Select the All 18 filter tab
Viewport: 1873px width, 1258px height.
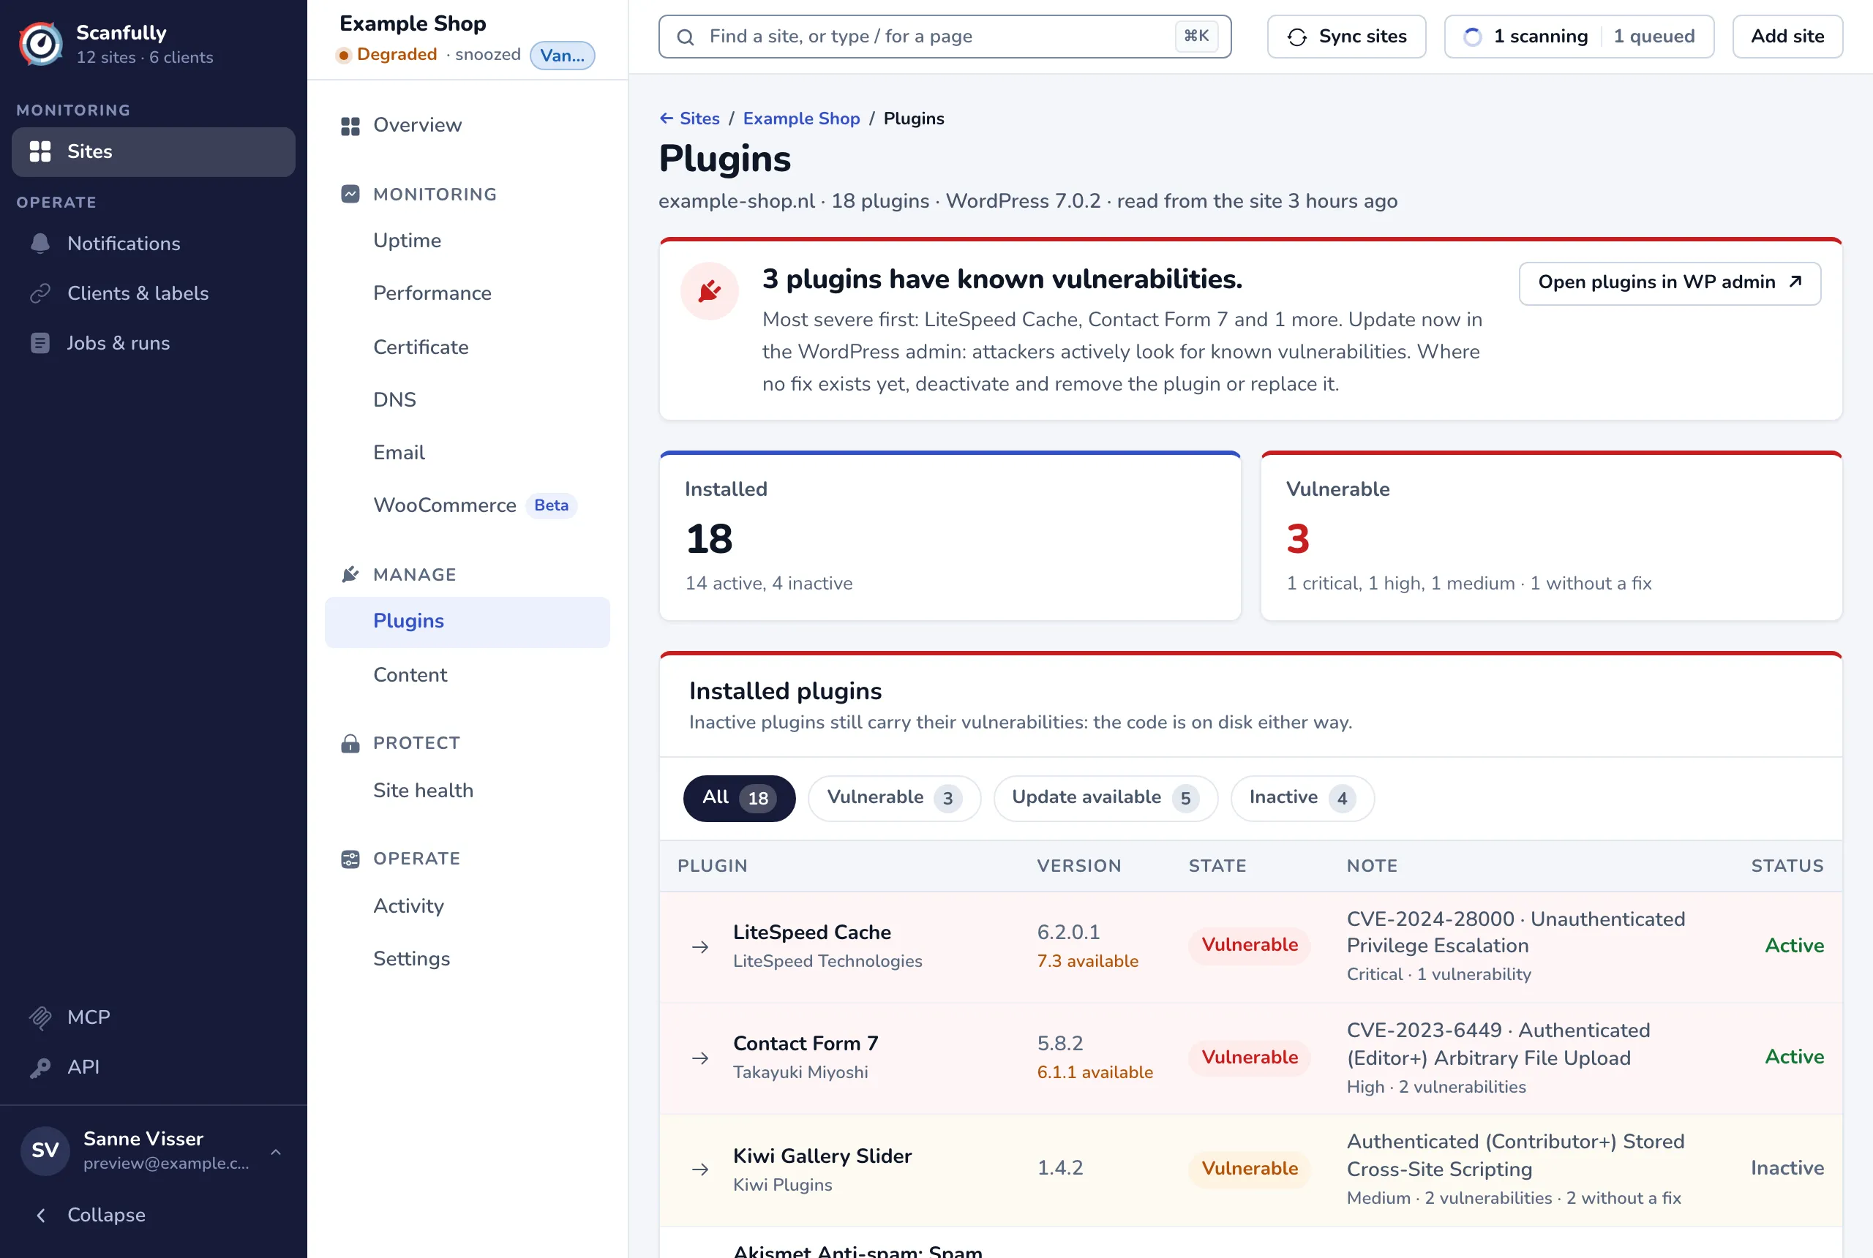738,798
